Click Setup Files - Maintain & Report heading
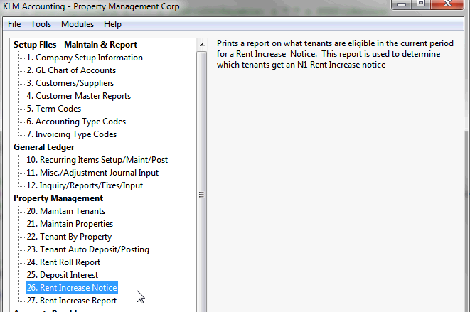 tap(75, 45)
